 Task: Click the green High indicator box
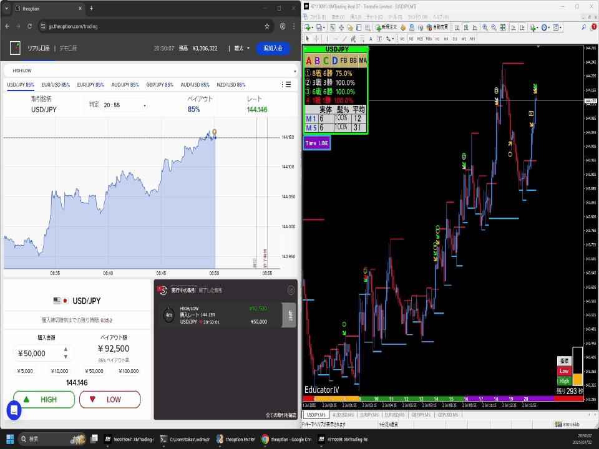tap(564, 380)
